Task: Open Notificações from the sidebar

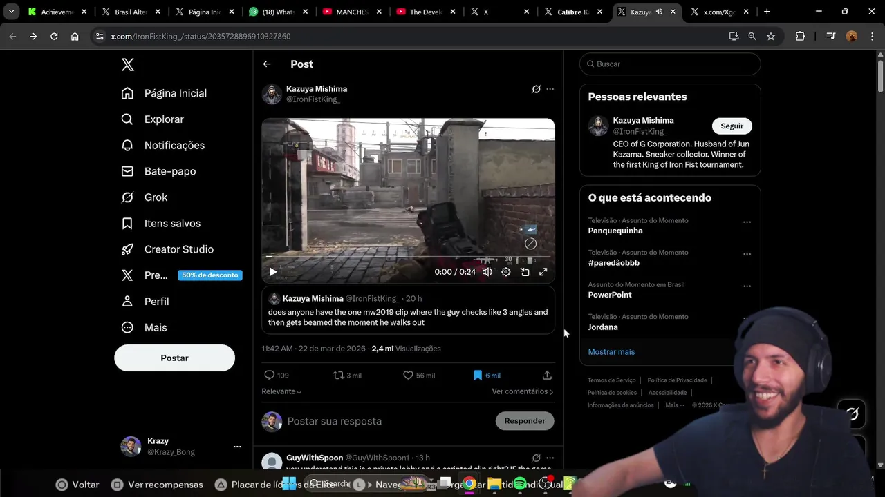Action: point(163,145)
